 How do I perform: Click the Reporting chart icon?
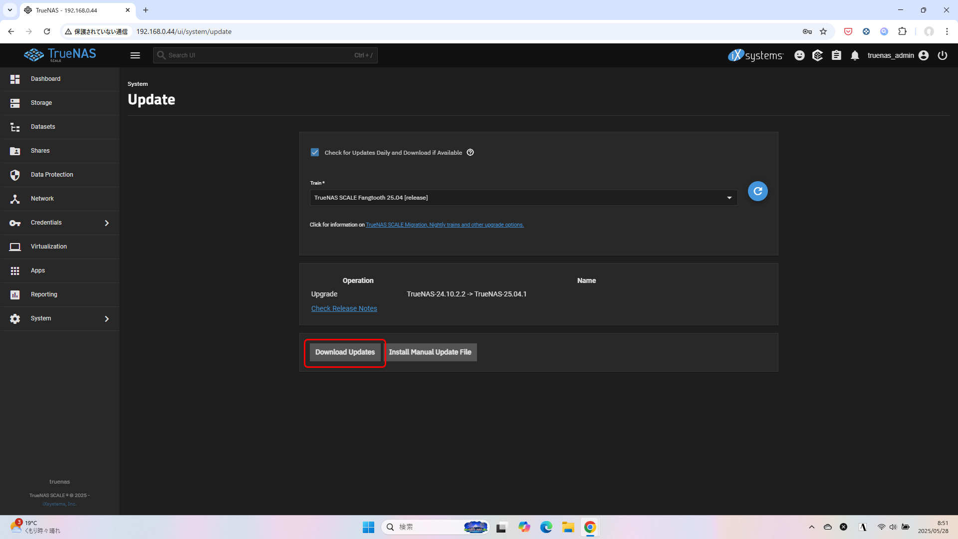[x=15, y=294]
